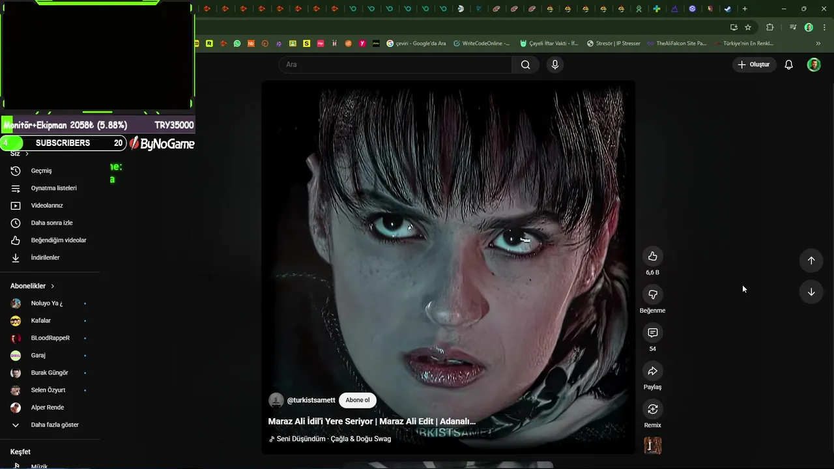Open Chrome media controls icon

793,27
